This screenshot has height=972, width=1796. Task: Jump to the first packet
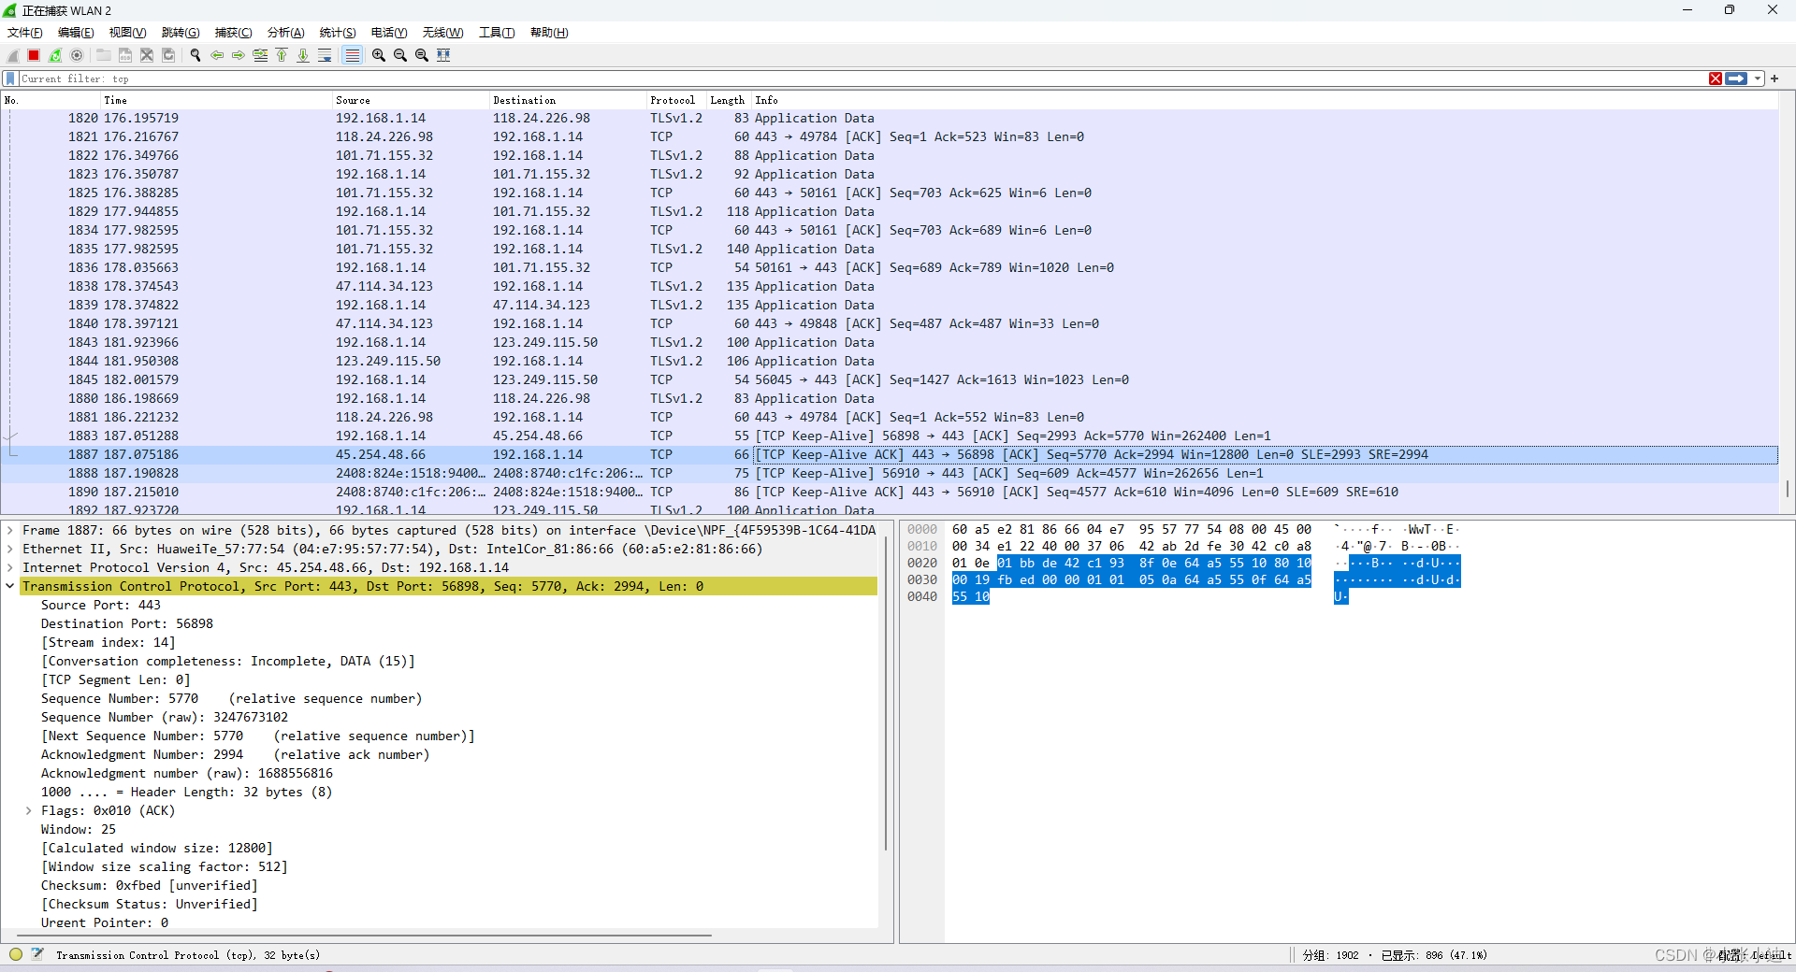[282, 55]
